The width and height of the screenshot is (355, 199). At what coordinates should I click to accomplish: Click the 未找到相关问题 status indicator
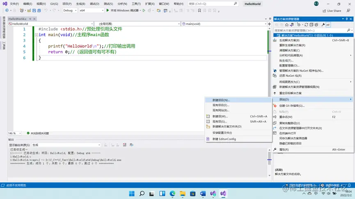coord(38,133)
